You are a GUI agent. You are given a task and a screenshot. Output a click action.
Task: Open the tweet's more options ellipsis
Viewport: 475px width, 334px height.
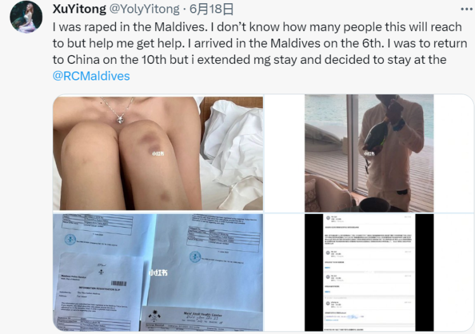tap(466, 9)
